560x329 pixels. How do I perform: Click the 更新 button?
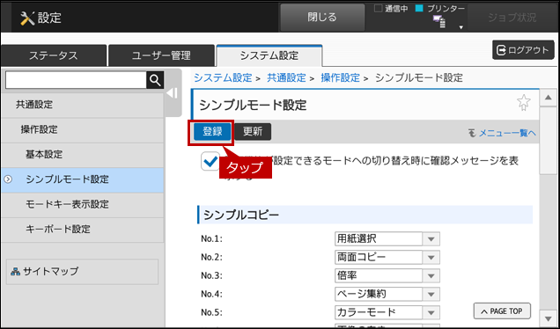[x=253, y=132]
